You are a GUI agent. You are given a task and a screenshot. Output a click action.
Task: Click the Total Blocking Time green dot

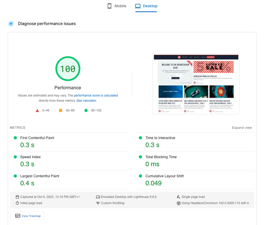tap(140, 157)
